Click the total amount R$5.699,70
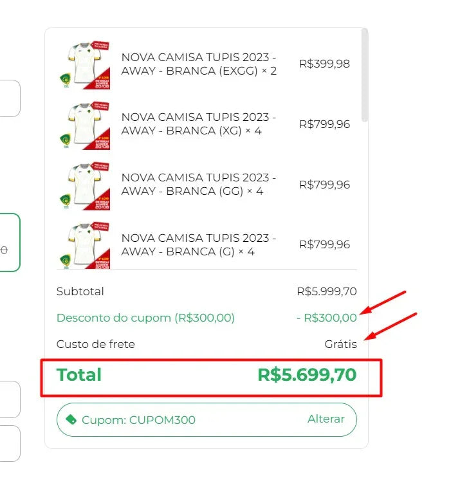Screen dimensions: 451x503 click(x=307, y=375)
